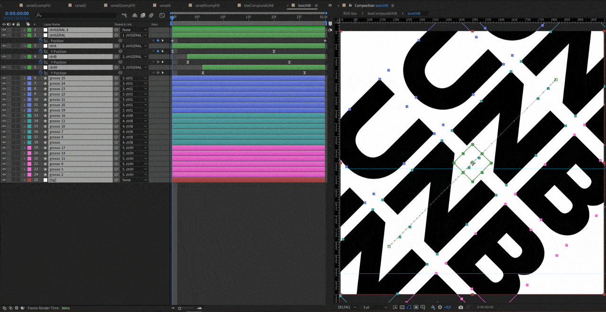This screenshot has height=312, width=606.
Task: Enable Frame Blending for all layers icon
Action: point(143,15)
